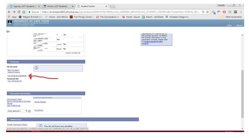The width and height of the screenshot is (249, 140).
Task: Sign out of Student Center
Action: (x=239, y=25)
